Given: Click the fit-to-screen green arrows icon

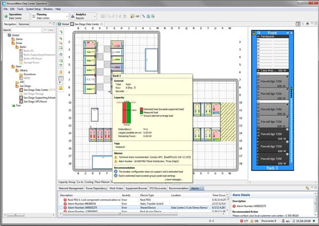Looking at the screenshot, I should pyautogui.click(x=61, y=48).
